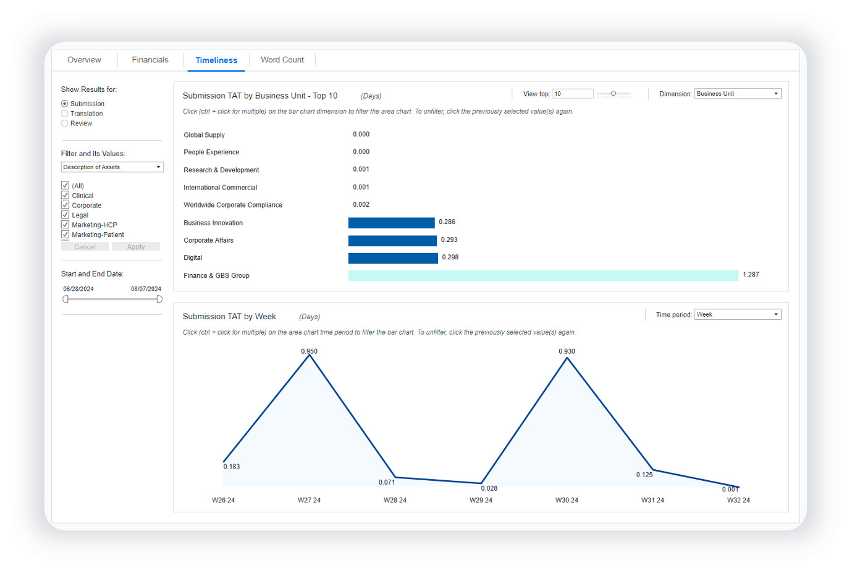The height and width of the screenshot is (571, 852).
Task: Click the W27 24 peak data point
Action: point(310,356)
